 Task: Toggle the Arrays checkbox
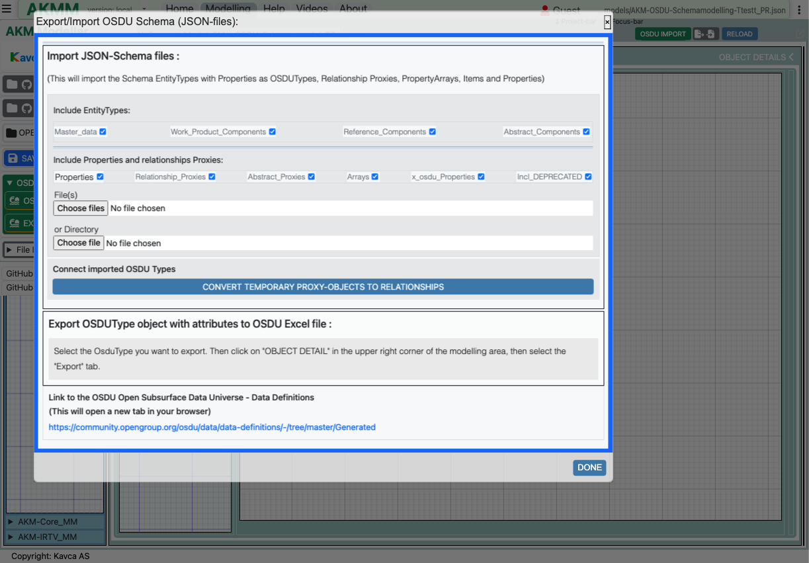tap(375, 177)
